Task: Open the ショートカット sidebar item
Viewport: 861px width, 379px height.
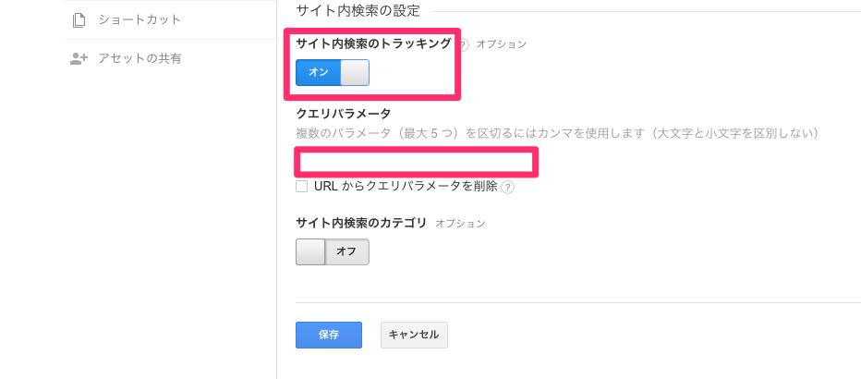Action: [x=139, y=19]
